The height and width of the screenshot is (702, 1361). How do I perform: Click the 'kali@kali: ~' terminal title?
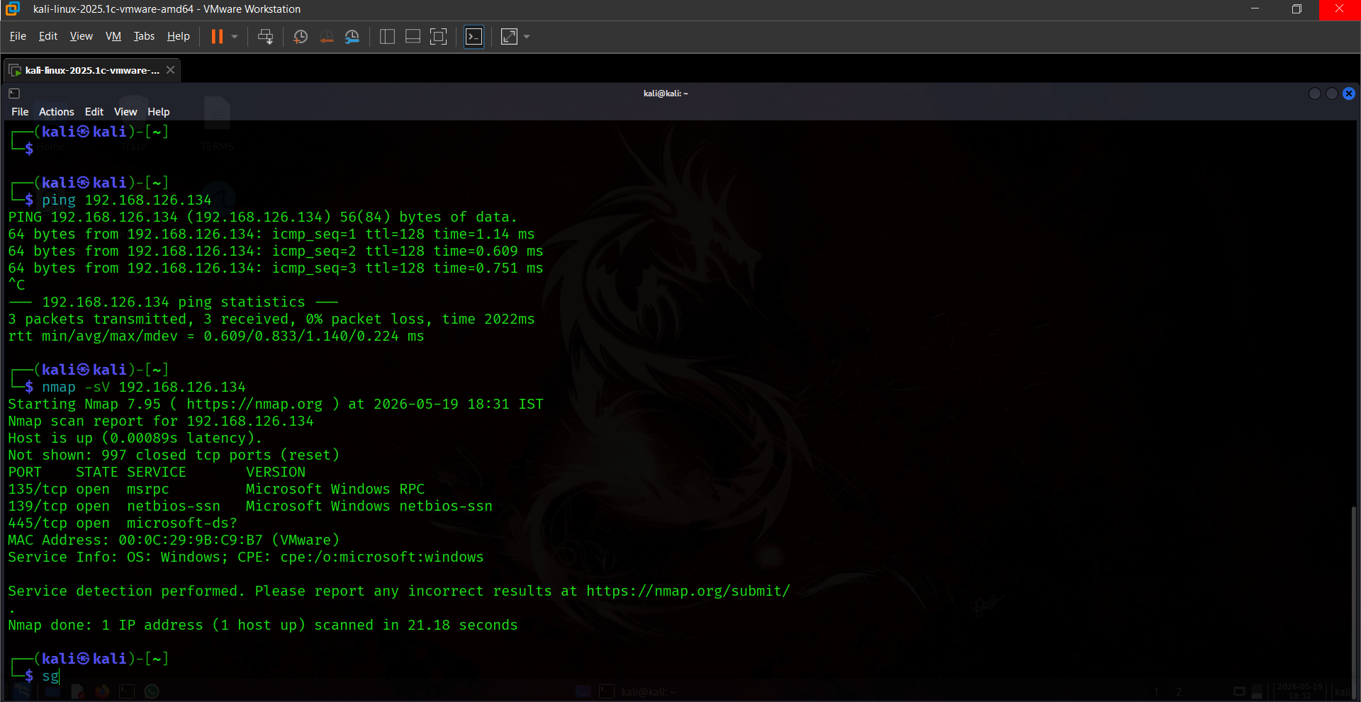666,94
